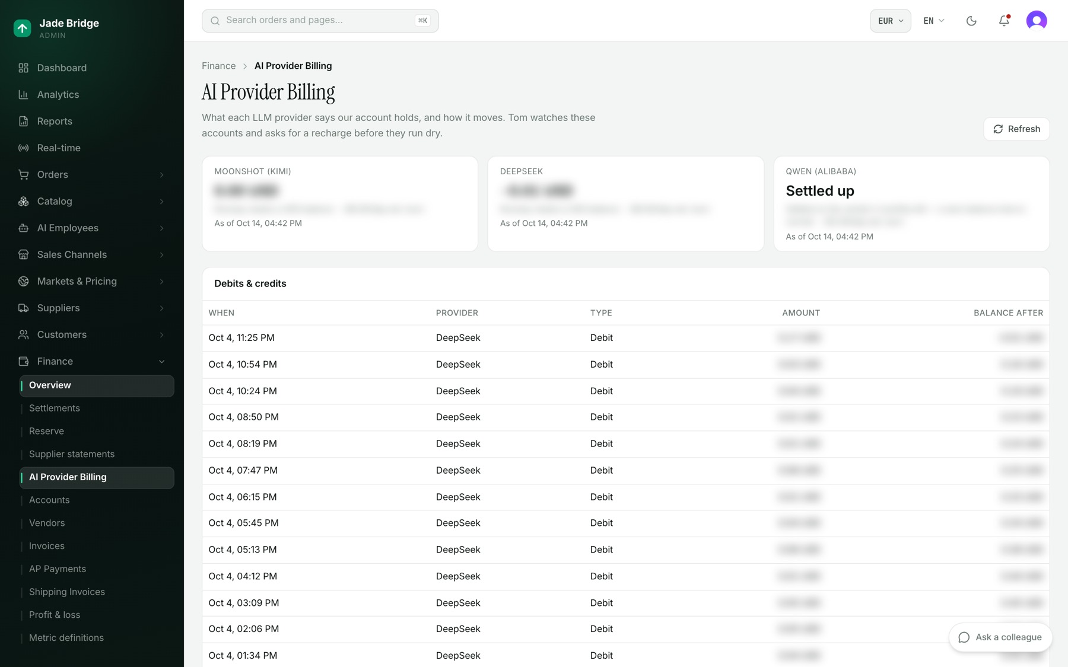Image resolution: width=1068 pixels, height=667 pixels.
Task: Click the BALANCE AFTER column header
Action: point(1008,313)
